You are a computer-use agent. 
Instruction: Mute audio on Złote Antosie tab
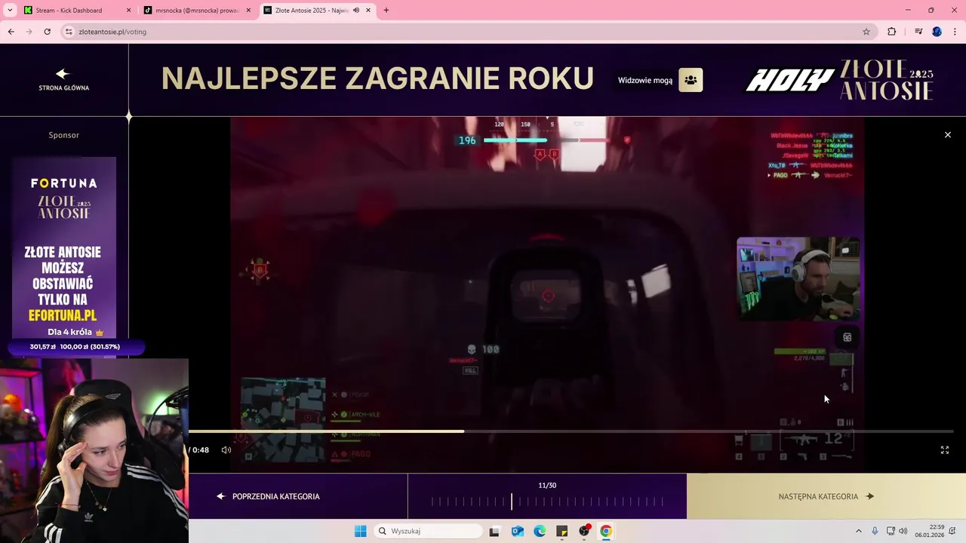pos(356,11)
